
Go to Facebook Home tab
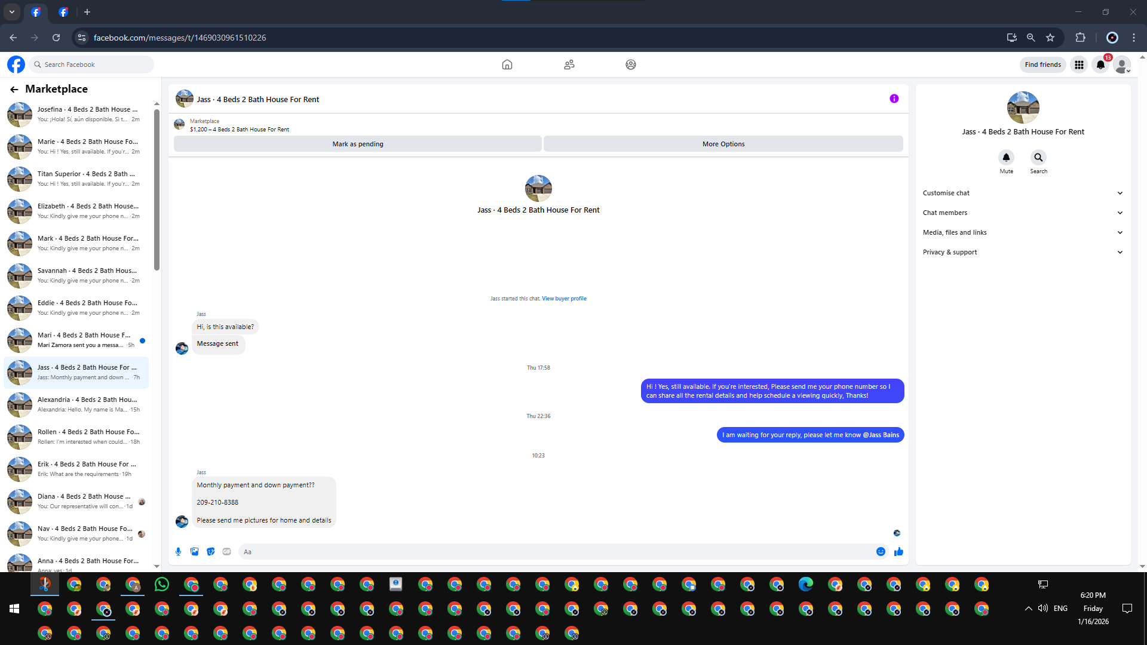tap(507, 64)
